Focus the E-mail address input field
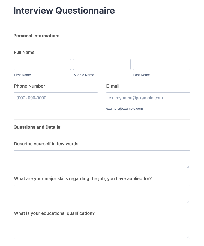Image resolution: width=204 pixels, height=246 pixels. click(148, 98)
